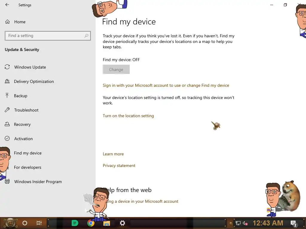Click the Recovery icon
The width and height of the screenshot is (306, 229).
(7, 124)
